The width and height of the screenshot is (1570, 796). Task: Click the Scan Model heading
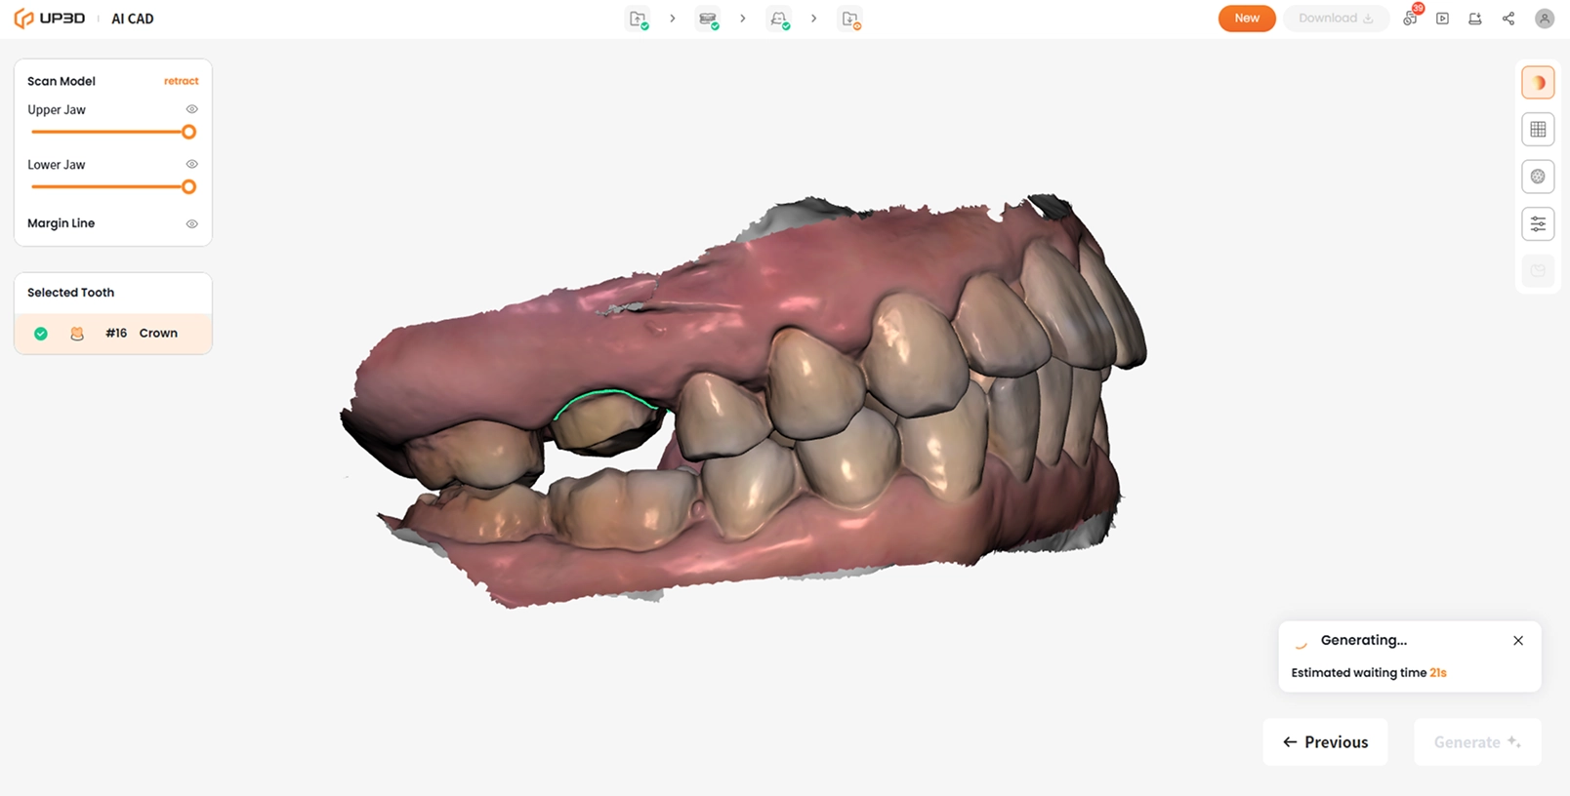(62, 81)
